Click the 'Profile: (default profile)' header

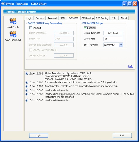(x=69, y=12)
